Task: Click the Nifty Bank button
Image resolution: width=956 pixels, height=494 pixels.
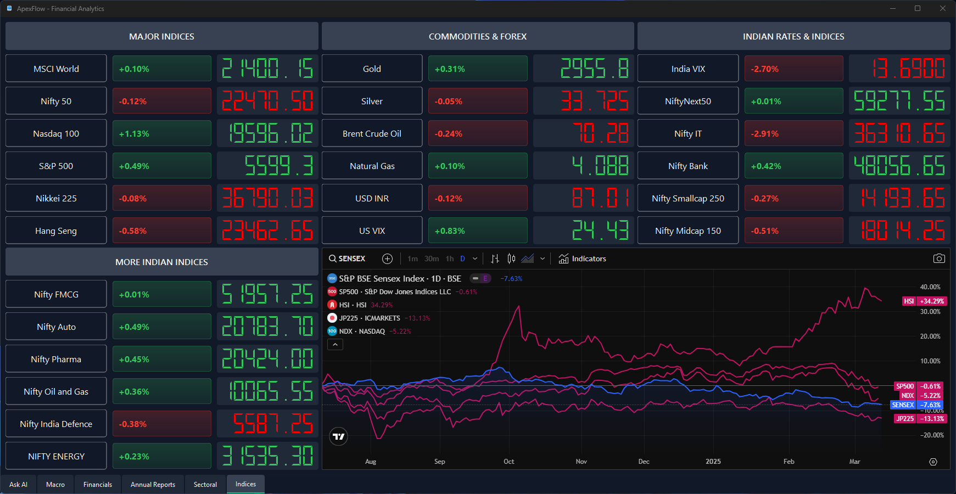Action: 688,166
